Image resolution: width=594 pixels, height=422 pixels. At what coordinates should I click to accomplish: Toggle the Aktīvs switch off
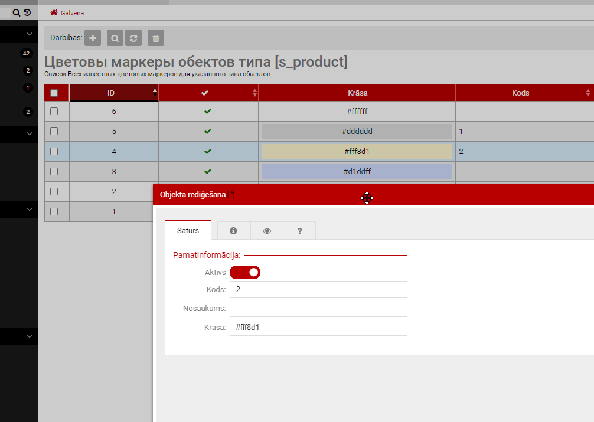[x=245, y=273]
